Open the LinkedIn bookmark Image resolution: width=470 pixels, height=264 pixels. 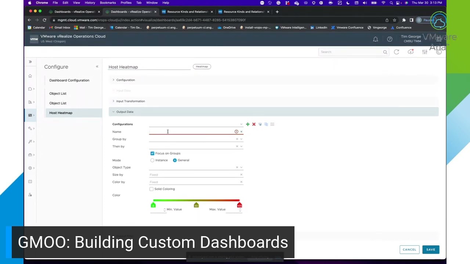tap(319, 27)
